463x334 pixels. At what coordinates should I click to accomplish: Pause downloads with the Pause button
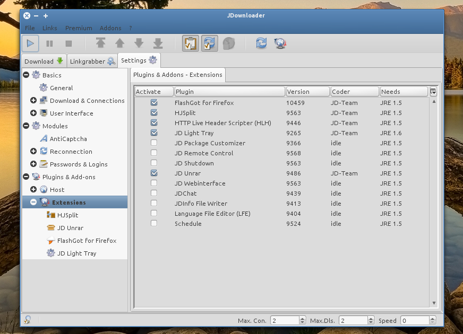click(49, 43)
